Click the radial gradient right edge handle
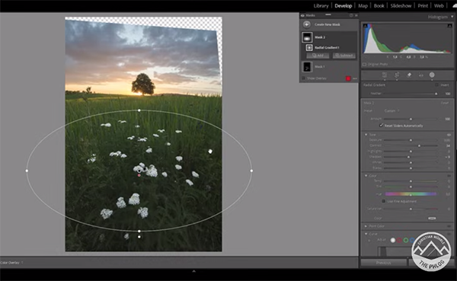 click(251, 171)
